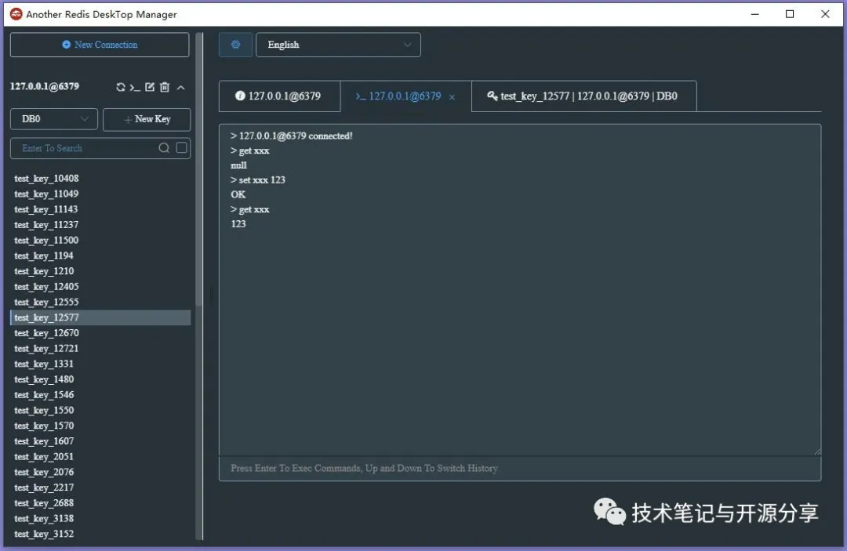Click the '127.0.0.1@6379 connected!' console line

(x=292, y=136)
